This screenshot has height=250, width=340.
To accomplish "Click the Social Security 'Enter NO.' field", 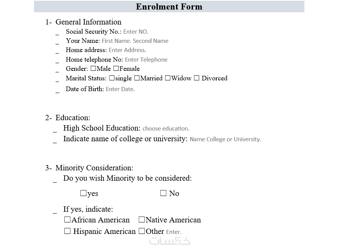I will (x=136, y=32).
